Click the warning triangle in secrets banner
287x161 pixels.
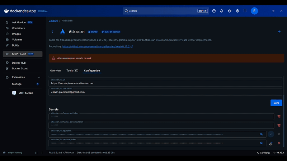tap(53, 58)
